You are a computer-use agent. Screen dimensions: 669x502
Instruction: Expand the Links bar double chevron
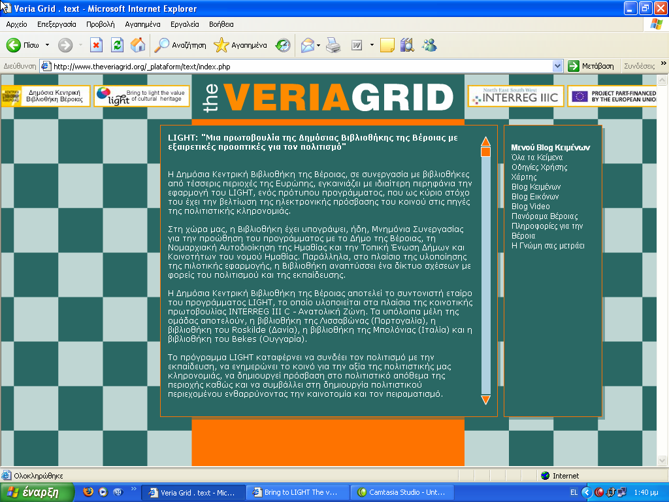(x=664, y=63)
